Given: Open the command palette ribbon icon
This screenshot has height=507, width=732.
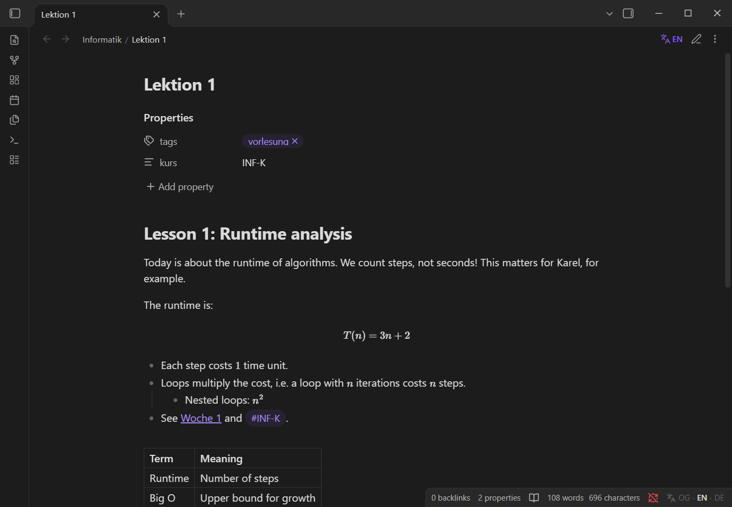Looking at the screenshot, I should pyautogui.click(x=14, y=140).
